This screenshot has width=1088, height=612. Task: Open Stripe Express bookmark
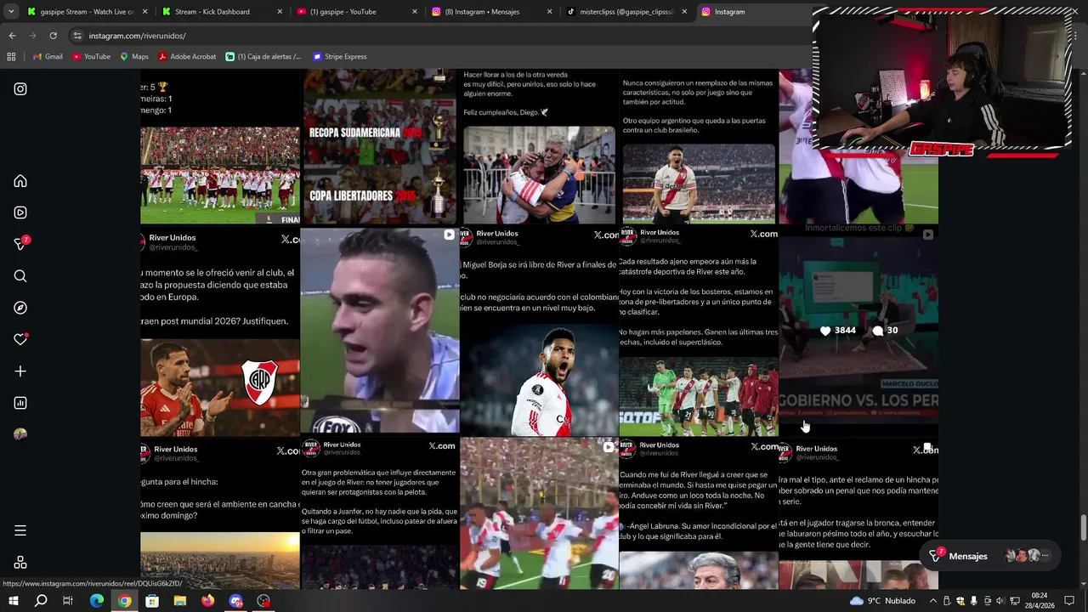[x=339, y=56]
